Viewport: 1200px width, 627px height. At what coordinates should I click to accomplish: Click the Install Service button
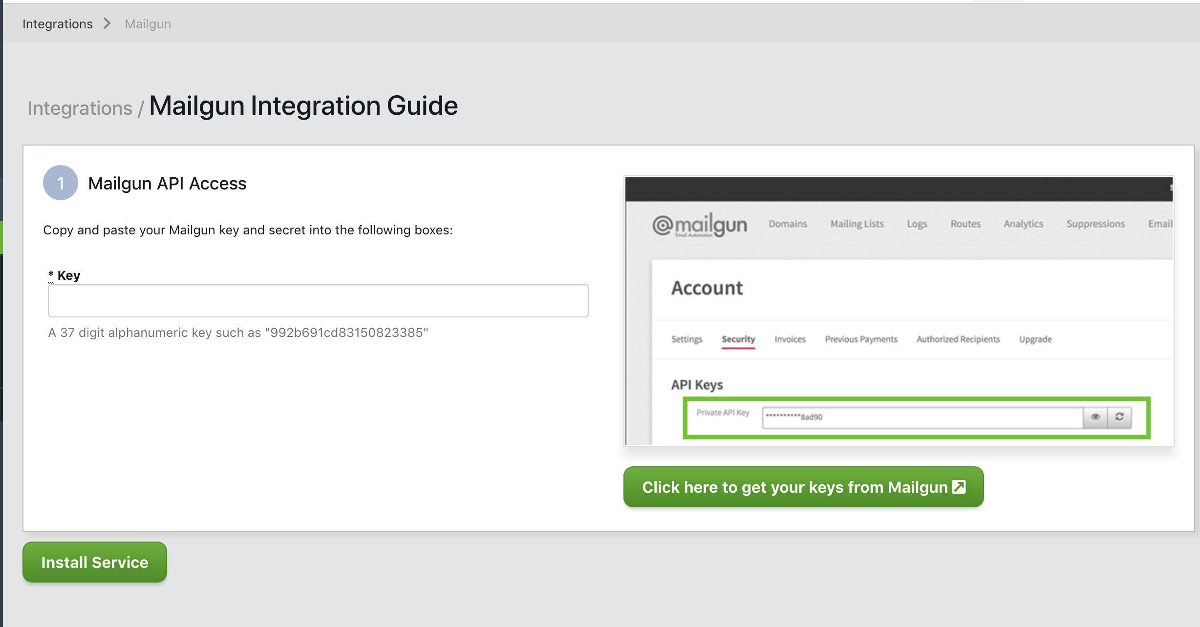(x=95, y=562)
